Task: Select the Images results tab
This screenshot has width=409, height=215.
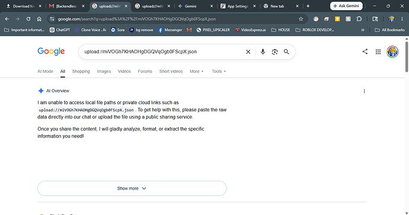Action: tap(104, 71)
